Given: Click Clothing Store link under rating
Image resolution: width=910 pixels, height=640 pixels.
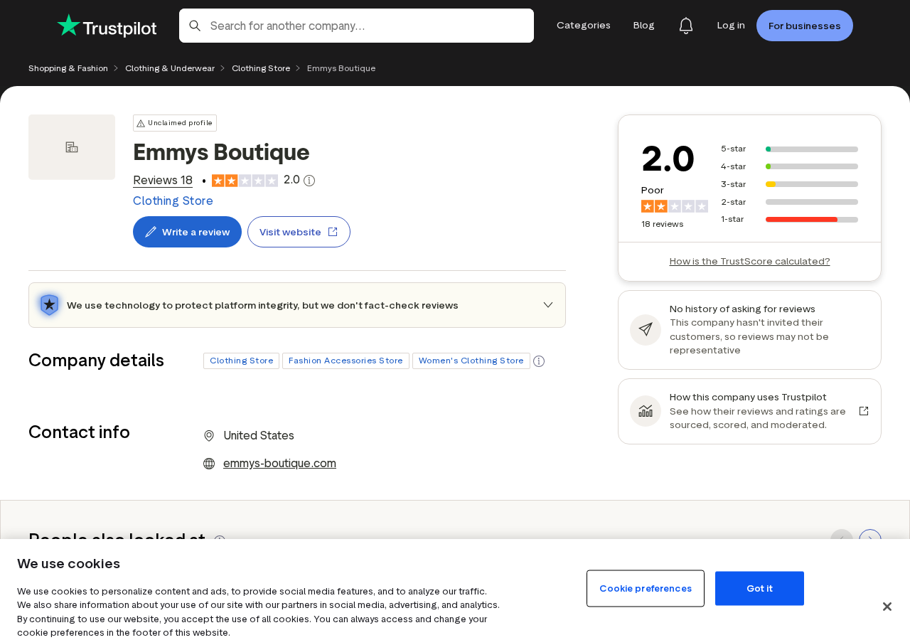Looking at the screenshot, I should pos(173,201).
